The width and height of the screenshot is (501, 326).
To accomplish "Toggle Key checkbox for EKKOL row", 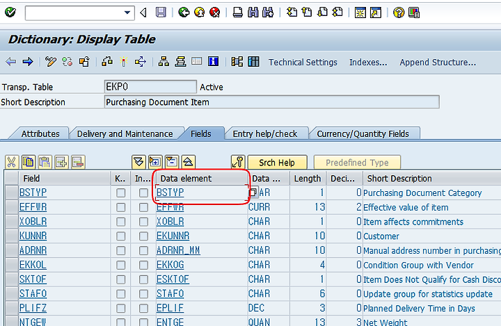I will coord(121,265).
